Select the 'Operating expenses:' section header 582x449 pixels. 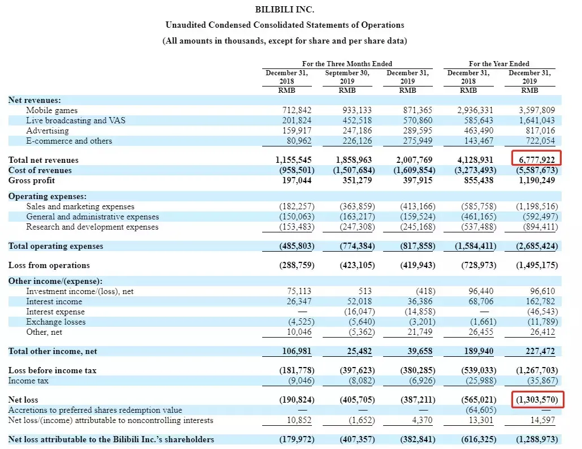tap(47, 196)
